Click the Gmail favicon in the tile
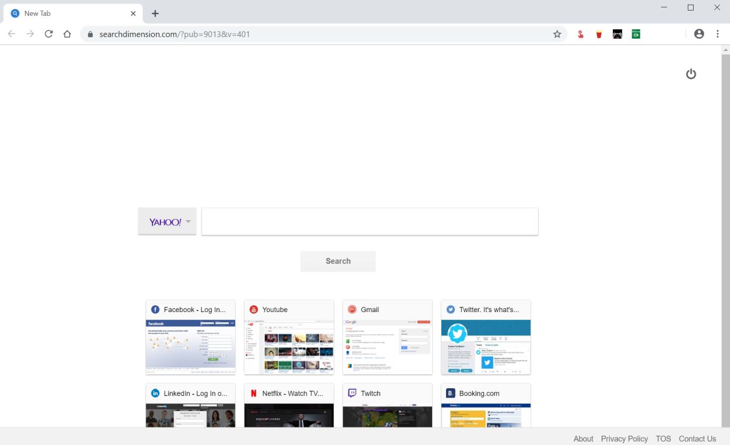The width and height of the screenshot is (730, 445). pyautogui.click(x=352, y=310)
